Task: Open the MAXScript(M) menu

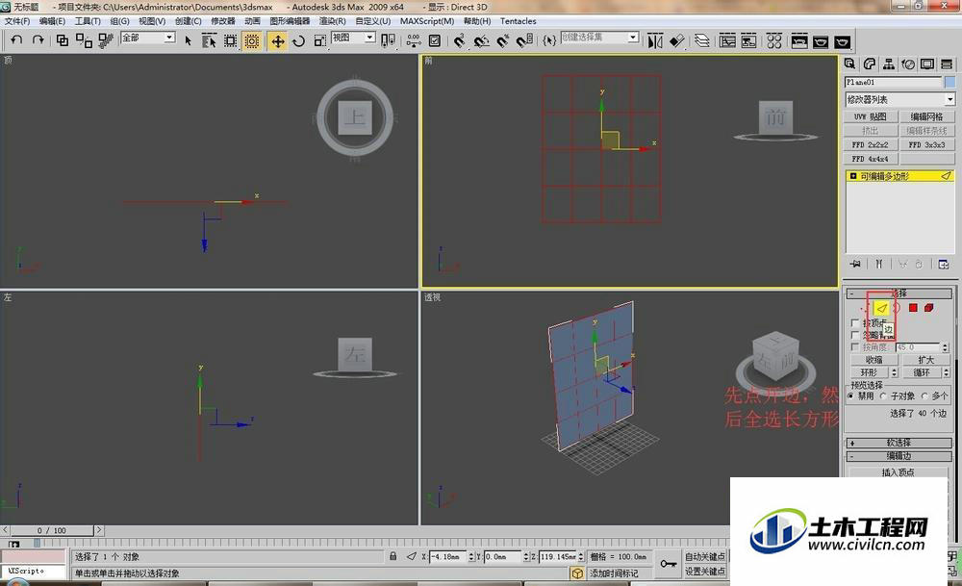Action: pyautogui.click(x=427, y=21)
